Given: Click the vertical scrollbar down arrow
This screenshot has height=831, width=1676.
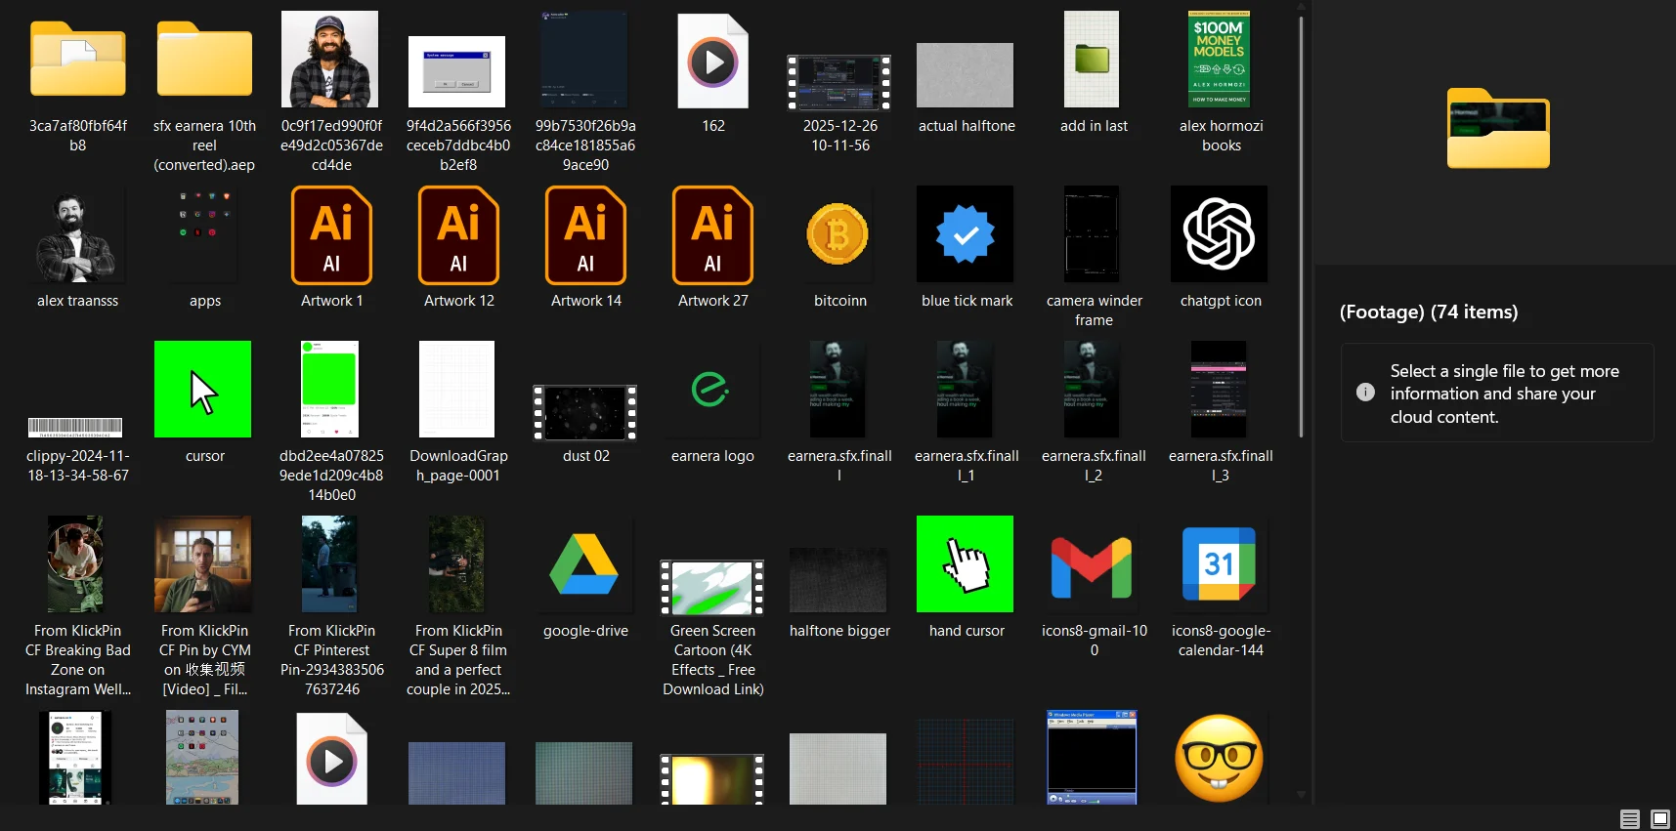Looking at the screenshot, I should 1301,795.
